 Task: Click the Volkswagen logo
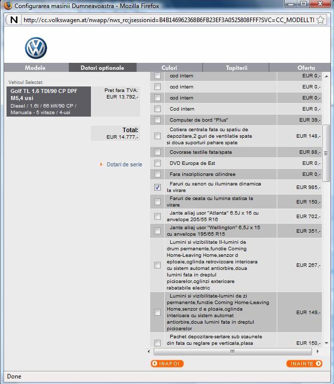36,48
